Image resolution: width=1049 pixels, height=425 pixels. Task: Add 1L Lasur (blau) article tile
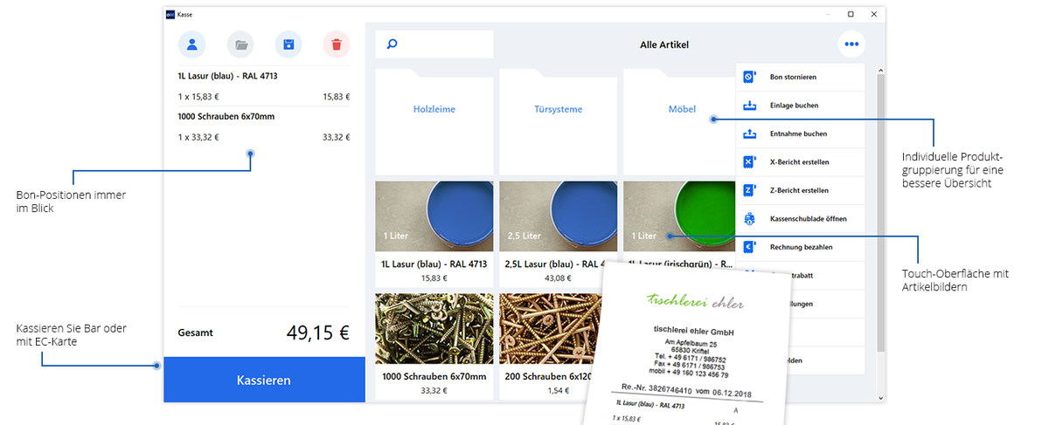434,233
